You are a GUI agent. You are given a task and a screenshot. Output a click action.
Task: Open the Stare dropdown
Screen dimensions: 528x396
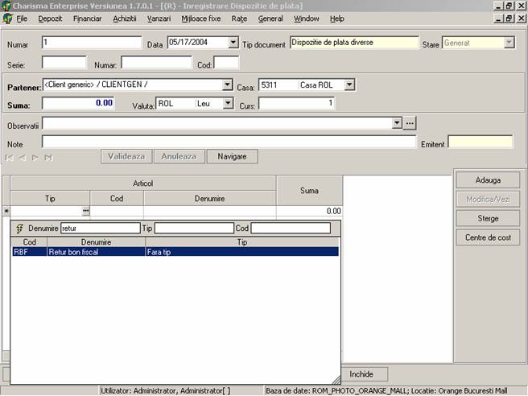509,43
